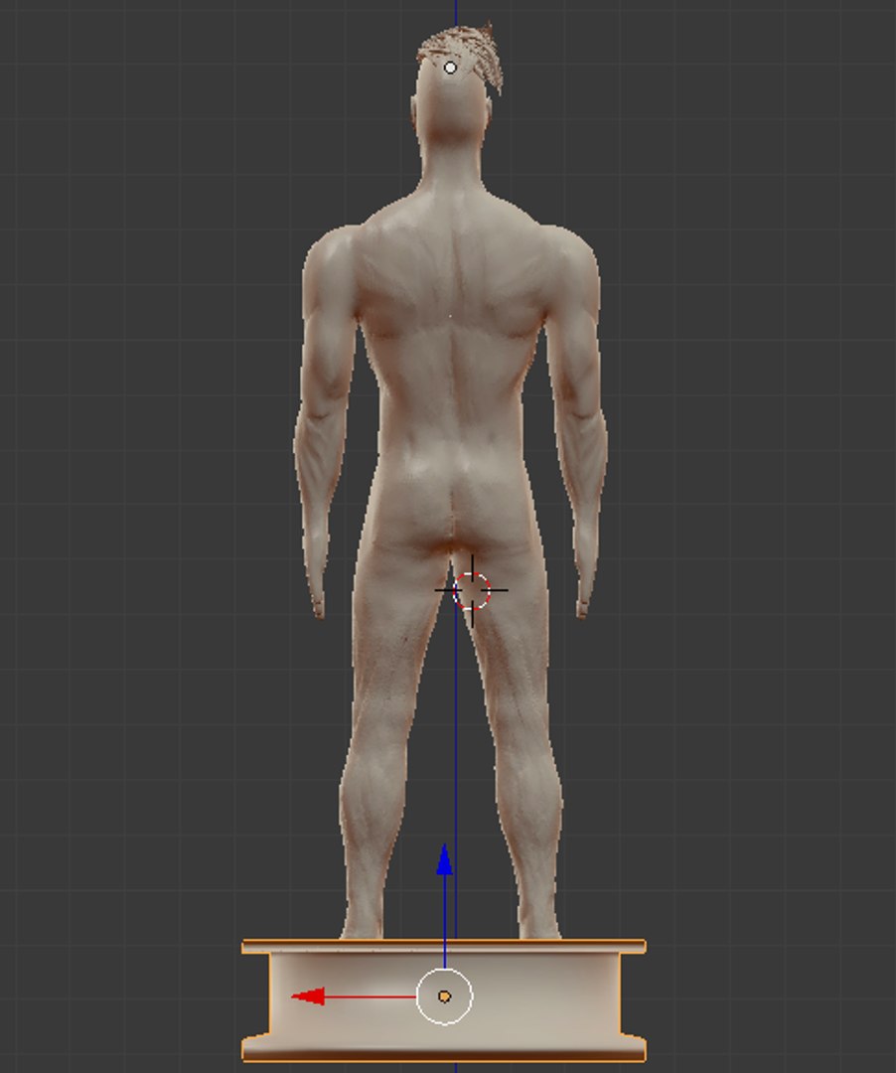
Task: Click the white origin dot on the head
Action: [x=450, y=68]
